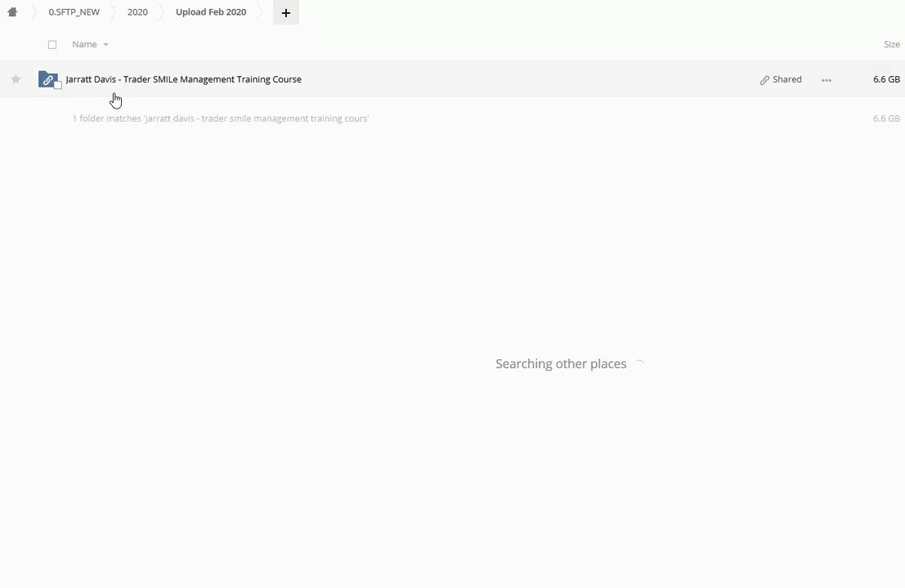This screenshot has width=905, height=588.
Task: Click the loading spinner next to Searching
Action: pos(639,364)
